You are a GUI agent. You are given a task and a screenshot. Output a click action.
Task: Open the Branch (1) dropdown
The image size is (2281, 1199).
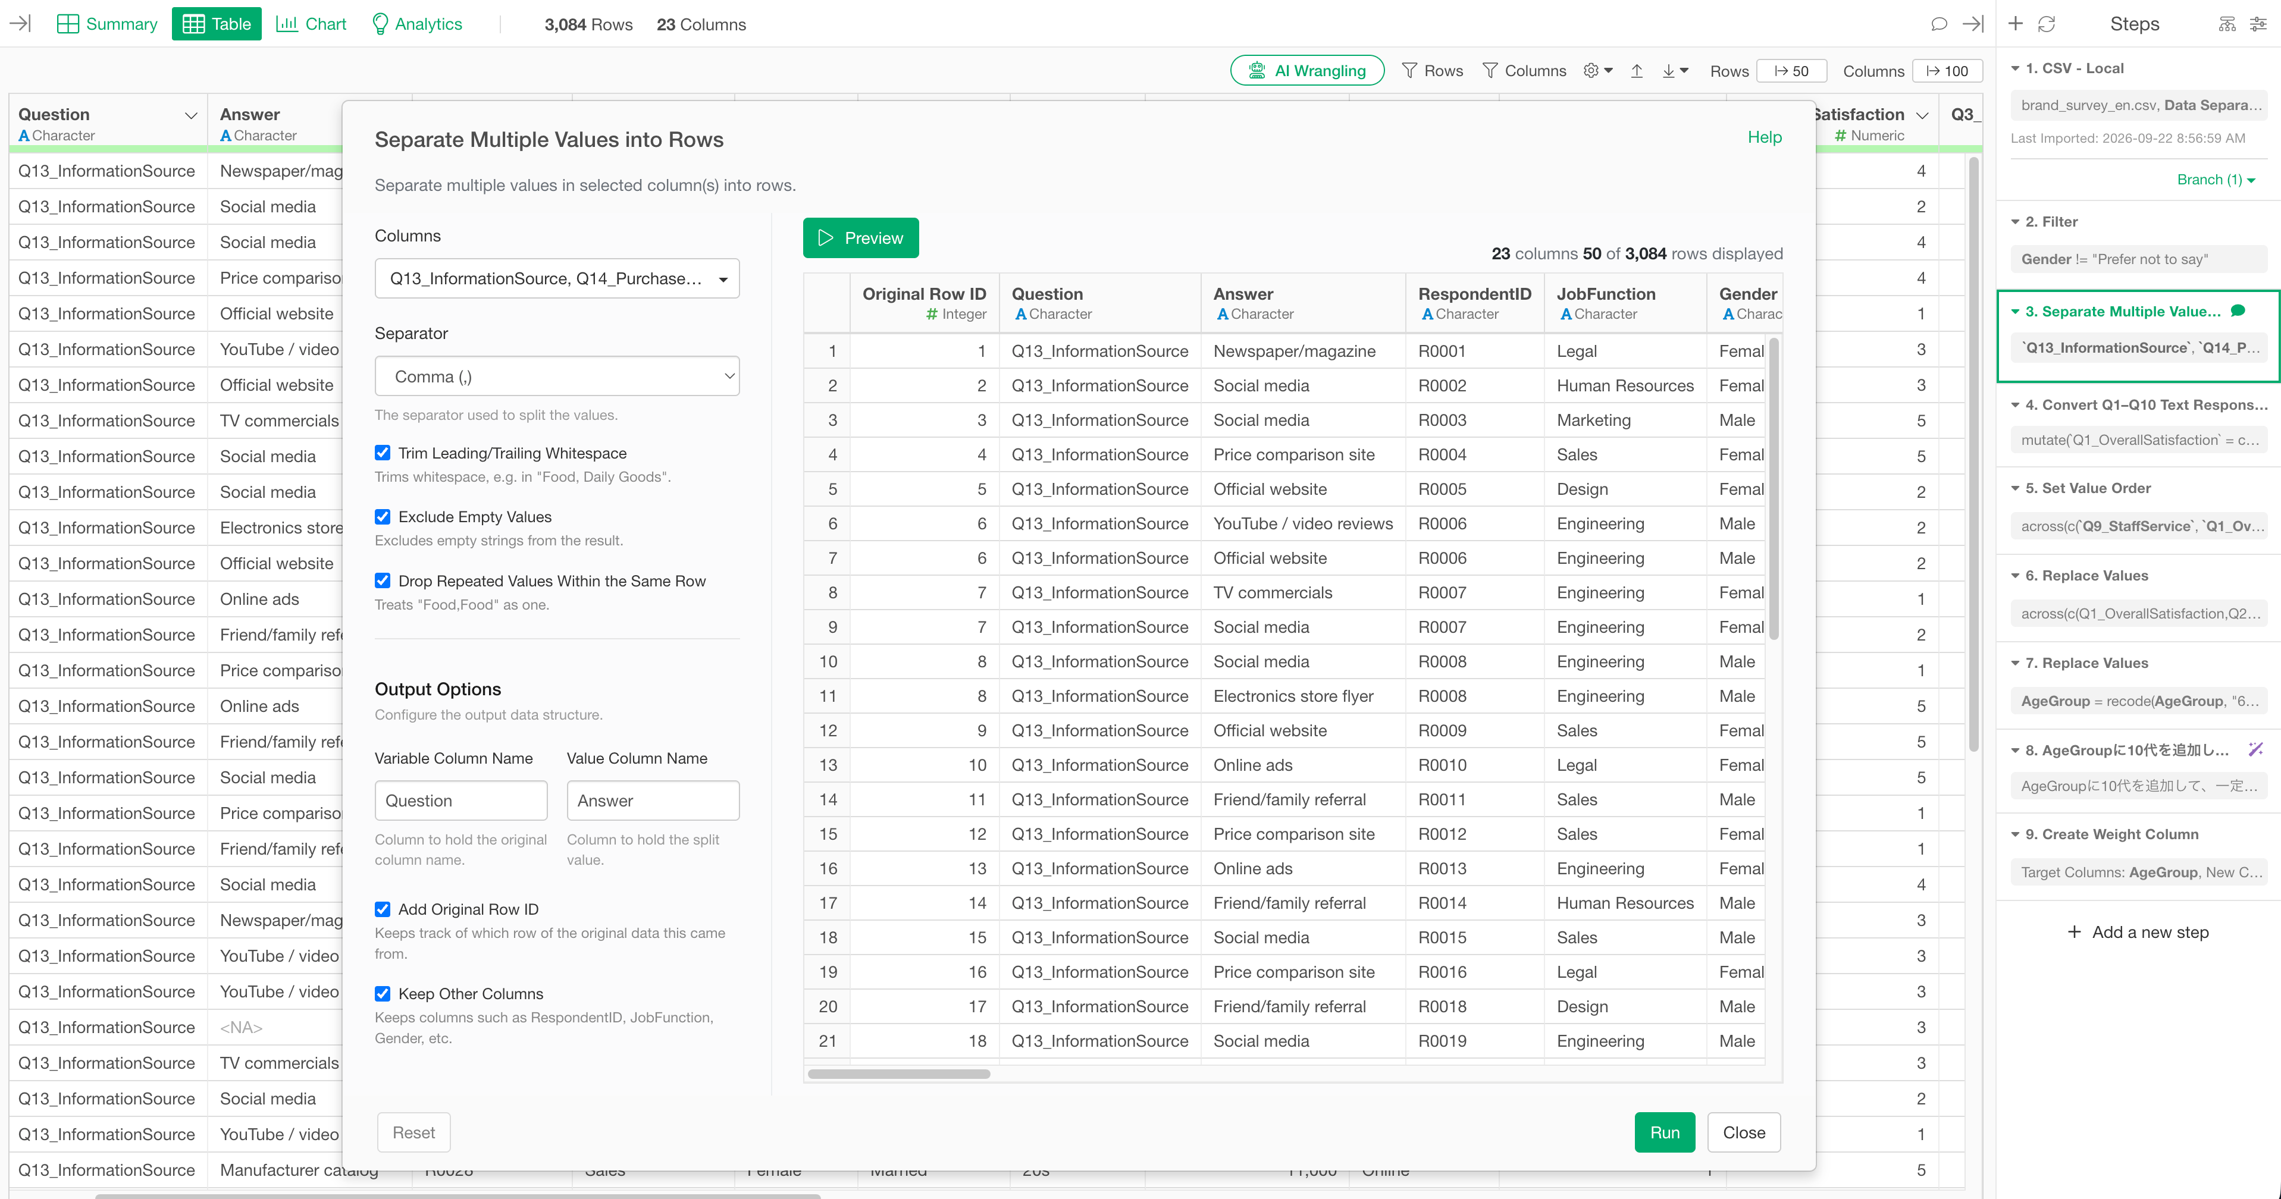point(2216,180)
